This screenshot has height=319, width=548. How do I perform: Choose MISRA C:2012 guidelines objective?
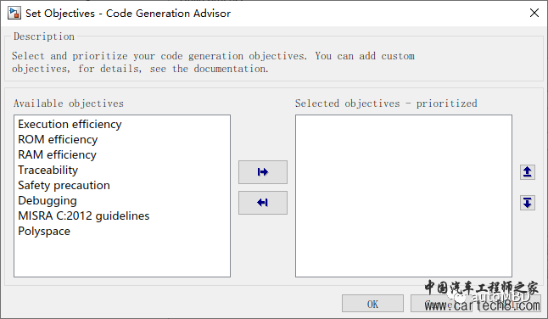(x=84, y=216)
